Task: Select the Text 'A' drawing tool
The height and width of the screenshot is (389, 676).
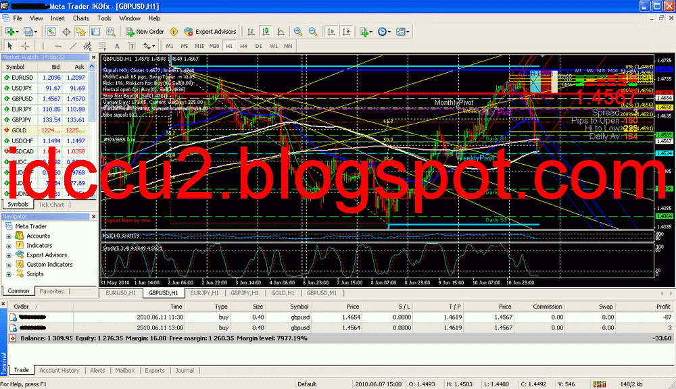Action: [117, 46]
